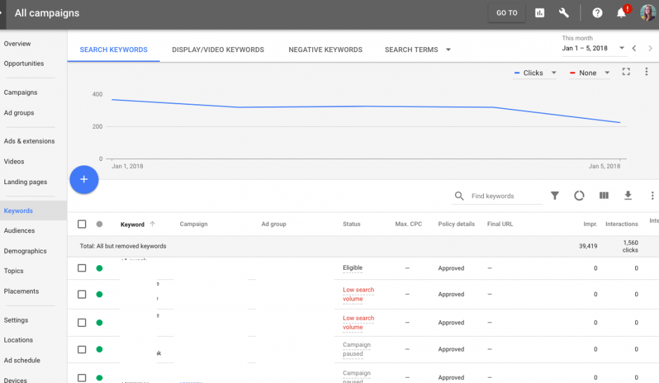Switch to Display/Video Keywords tab
The height and width of the screenshot is (383, 659).
tap(218, 50)
